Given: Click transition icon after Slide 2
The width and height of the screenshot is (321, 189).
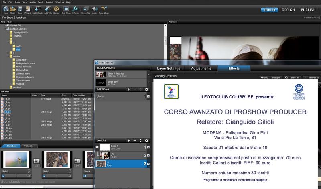Looking at the screenshot, I should click(37, 161).
